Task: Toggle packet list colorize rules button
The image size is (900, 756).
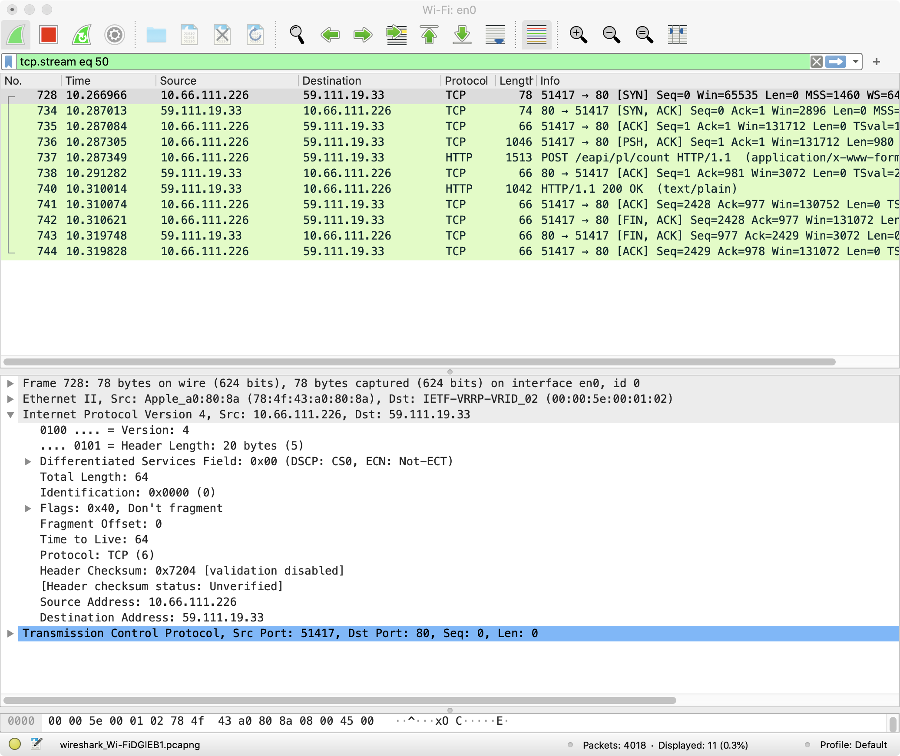Action: pos(536,35)
